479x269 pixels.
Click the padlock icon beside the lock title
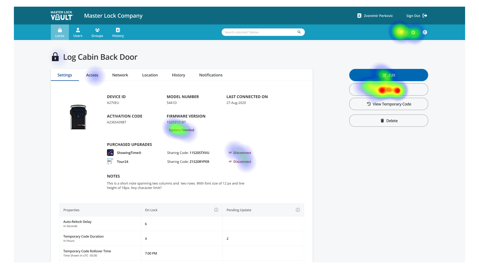pos(55,57)
